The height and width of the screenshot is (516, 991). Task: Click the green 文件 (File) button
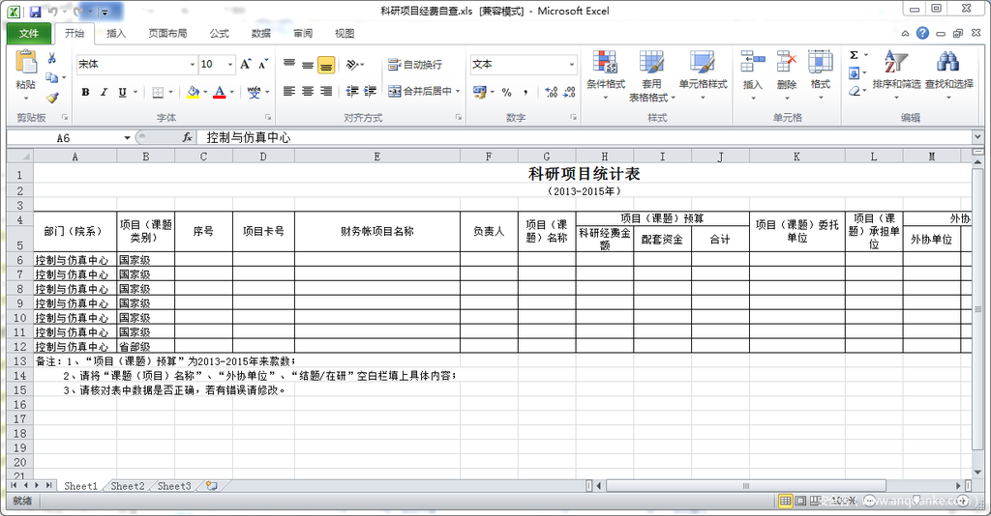[29, 33]
